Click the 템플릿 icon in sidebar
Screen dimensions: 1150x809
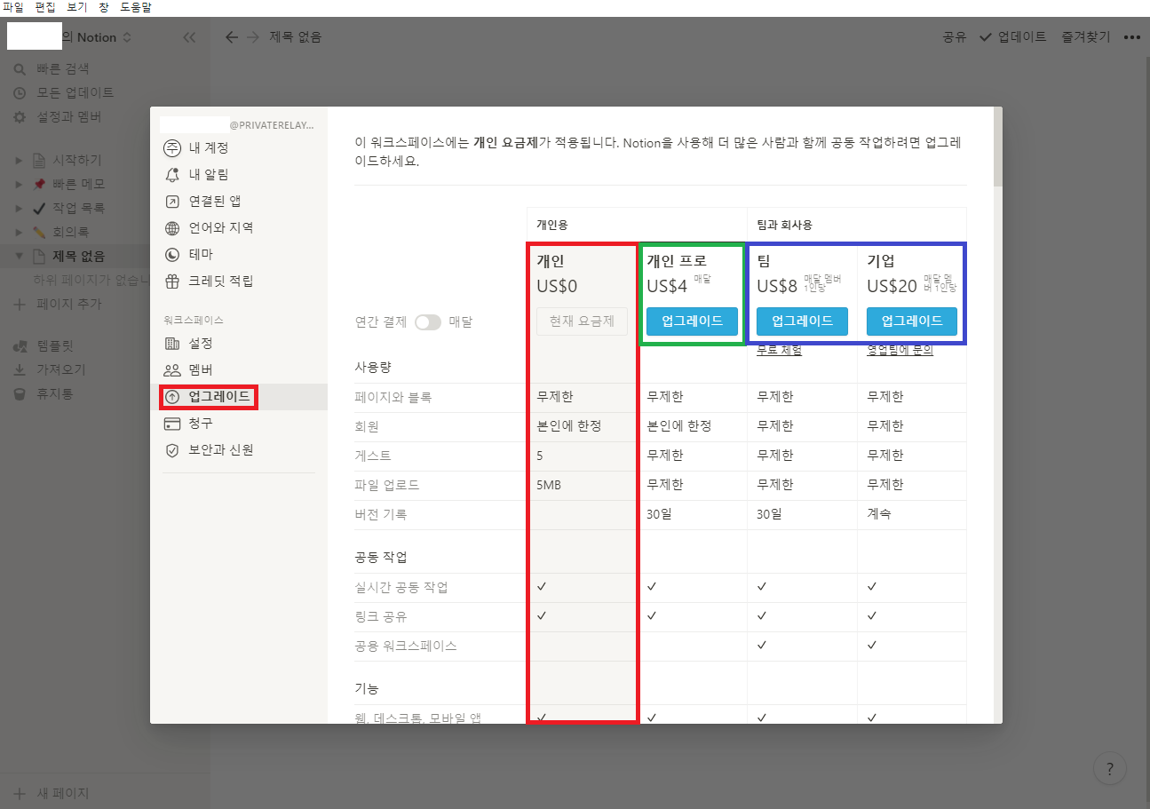click(x=20, y=346)
